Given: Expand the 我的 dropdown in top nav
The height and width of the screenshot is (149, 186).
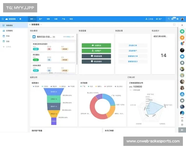Looking at the screenshot, I should (x=32, y=19).
